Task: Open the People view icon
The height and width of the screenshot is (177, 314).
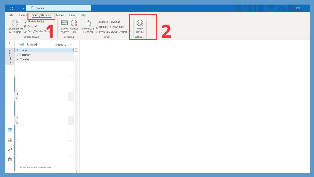Action: pos(10,149)
